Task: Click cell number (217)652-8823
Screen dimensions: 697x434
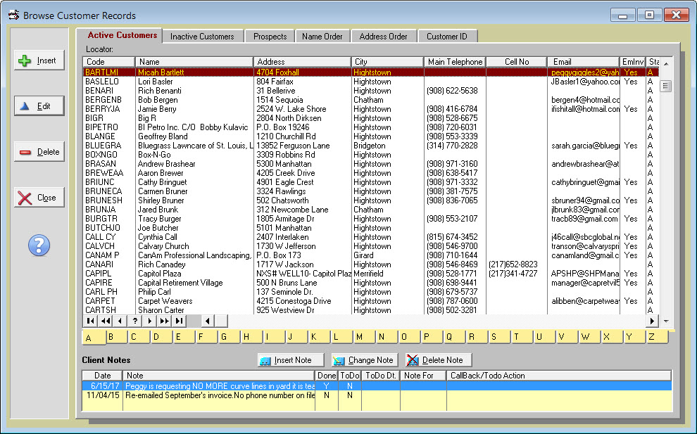Action: [513, 264]
